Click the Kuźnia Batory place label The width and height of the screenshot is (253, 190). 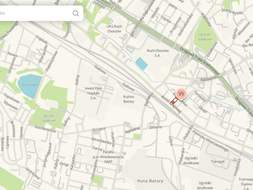[128, 99]
